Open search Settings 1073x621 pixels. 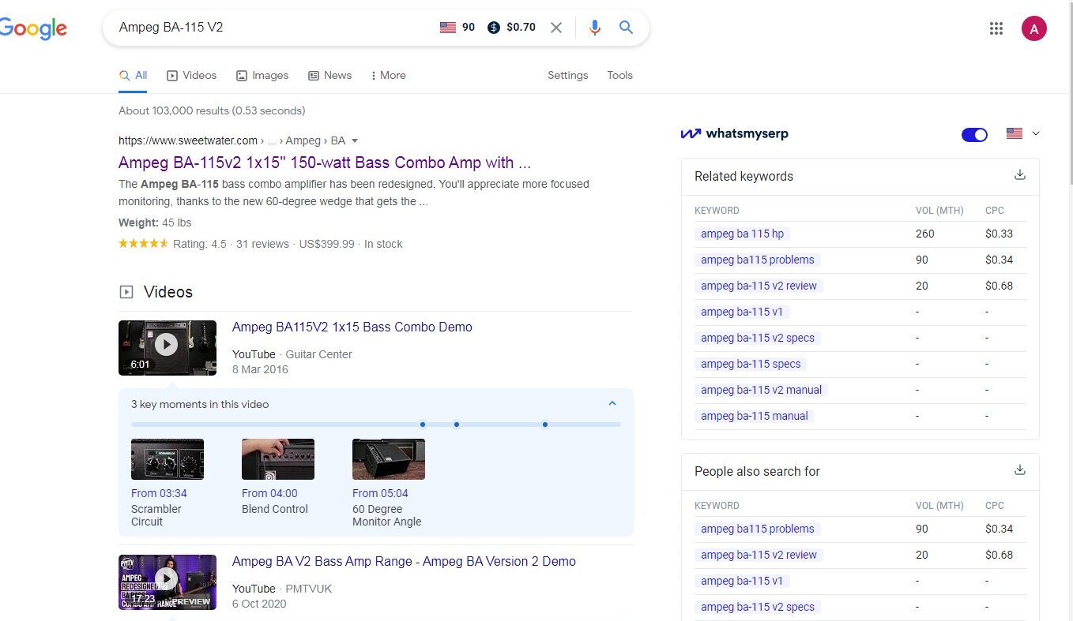(x=568, y=75)
